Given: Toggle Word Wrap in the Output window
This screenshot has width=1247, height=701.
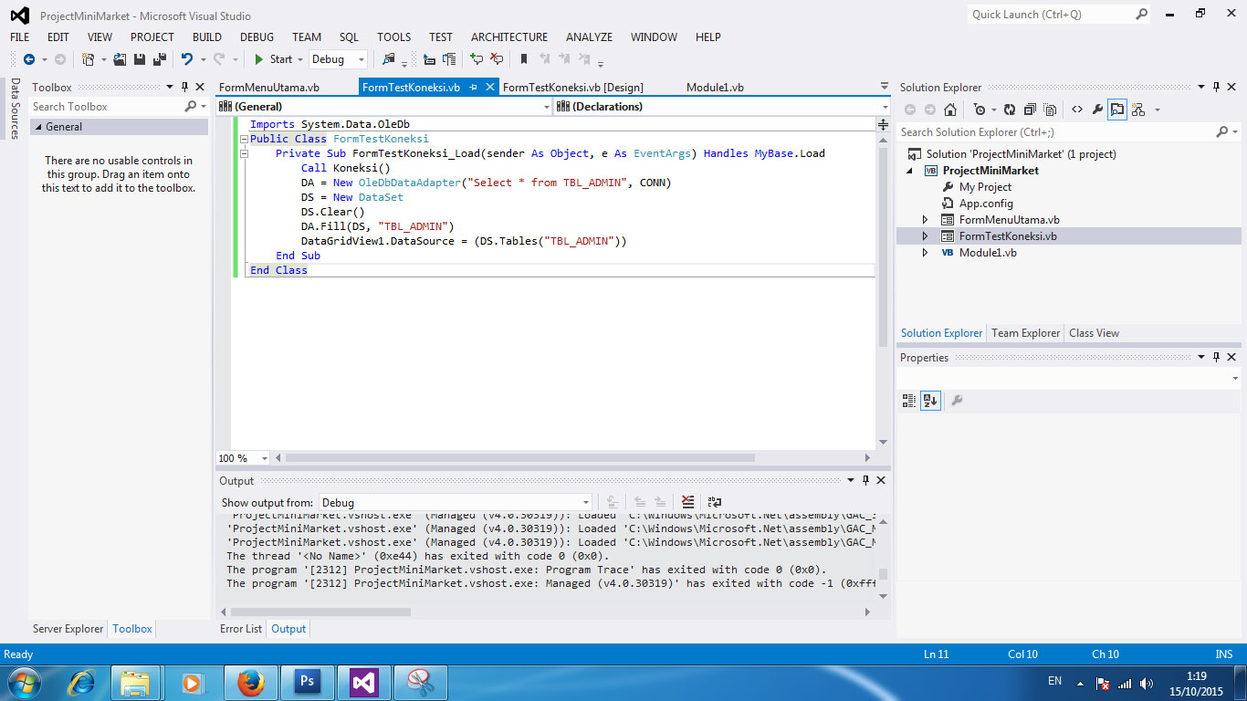Looking at the screenshot, I should [714, 501].
